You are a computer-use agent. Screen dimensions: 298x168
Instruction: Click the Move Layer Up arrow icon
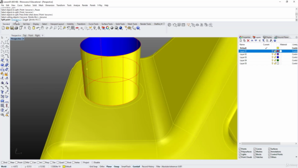click(252, 41)
